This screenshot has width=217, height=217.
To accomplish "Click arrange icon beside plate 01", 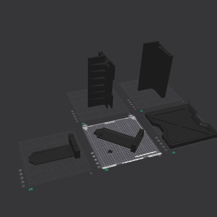I will [x=161, y=144].
